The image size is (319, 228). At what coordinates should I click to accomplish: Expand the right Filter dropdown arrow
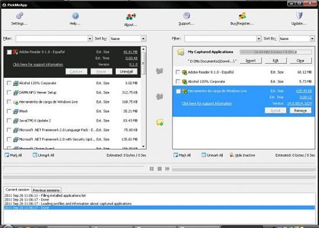point(259,38)
